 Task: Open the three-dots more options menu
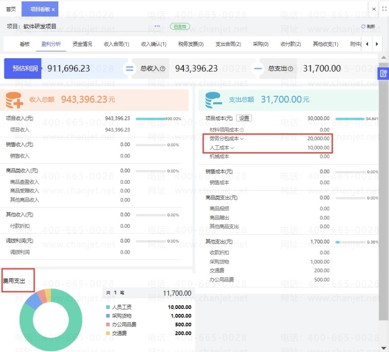click(157, 26)
